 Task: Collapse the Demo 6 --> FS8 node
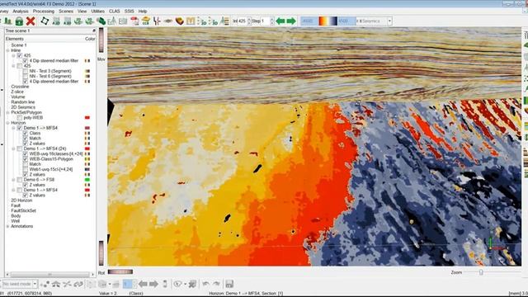14,180
